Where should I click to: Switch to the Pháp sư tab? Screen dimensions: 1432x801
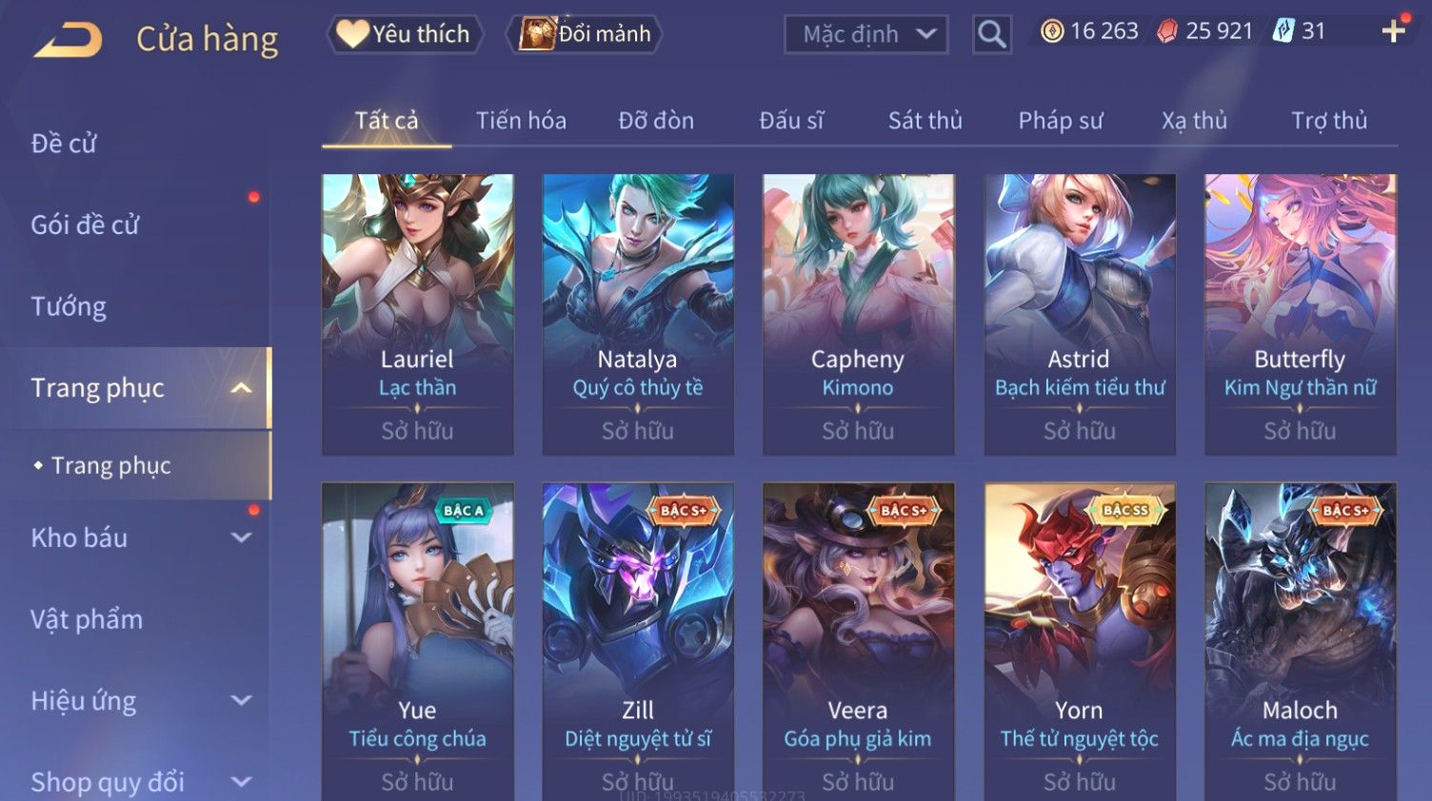coord(1061,121)
